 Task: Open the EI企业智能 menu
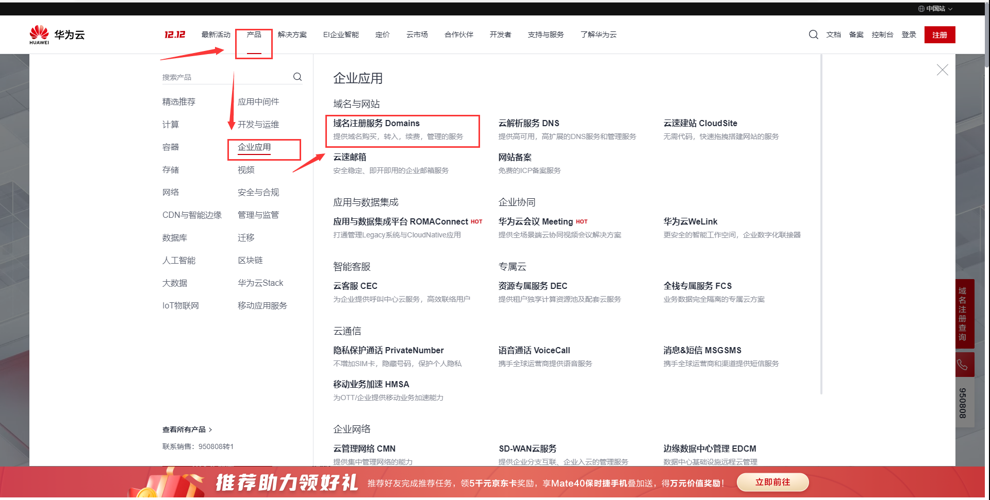coord(341,35)
